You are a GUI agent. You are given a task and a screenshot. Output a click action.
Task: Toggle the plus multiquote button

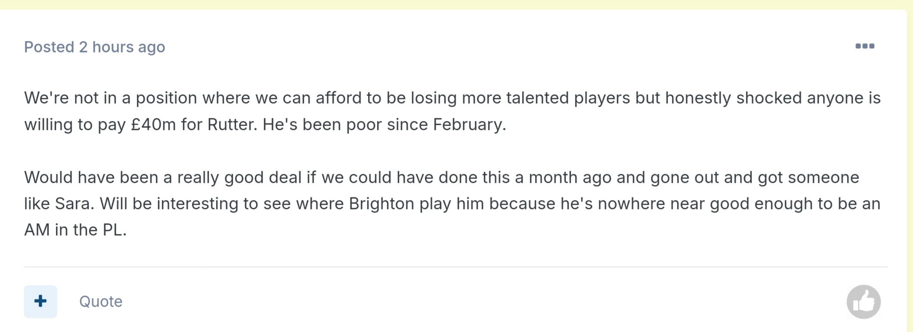[40, 301]
